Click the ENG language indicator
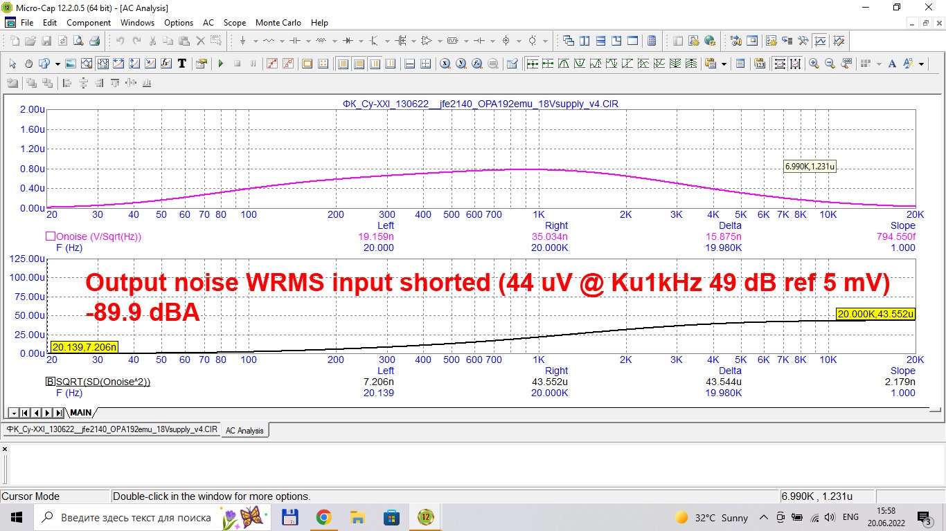Viewport: 946px width, 531px height. click(850, 517)
